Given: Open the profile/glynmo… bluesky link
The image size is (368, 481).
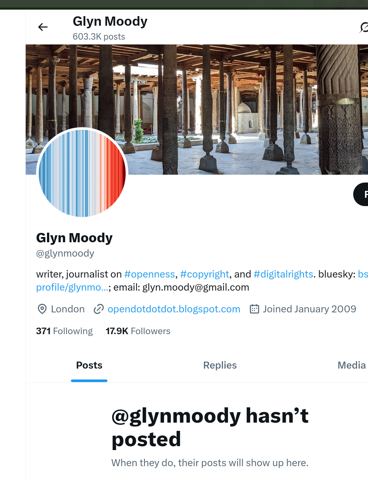Looking at the screenshot, I should click(x=72, y=288).
